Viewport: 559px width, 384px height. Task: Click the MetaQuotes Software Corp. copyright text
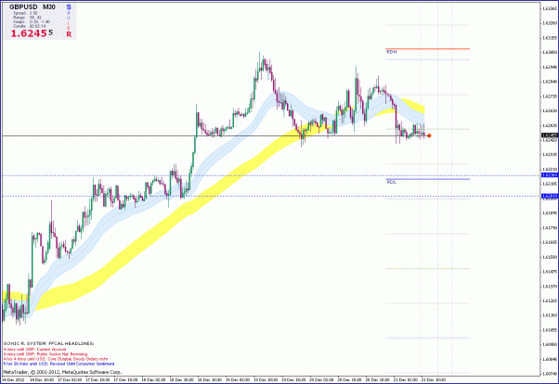(x=62, y=372)
